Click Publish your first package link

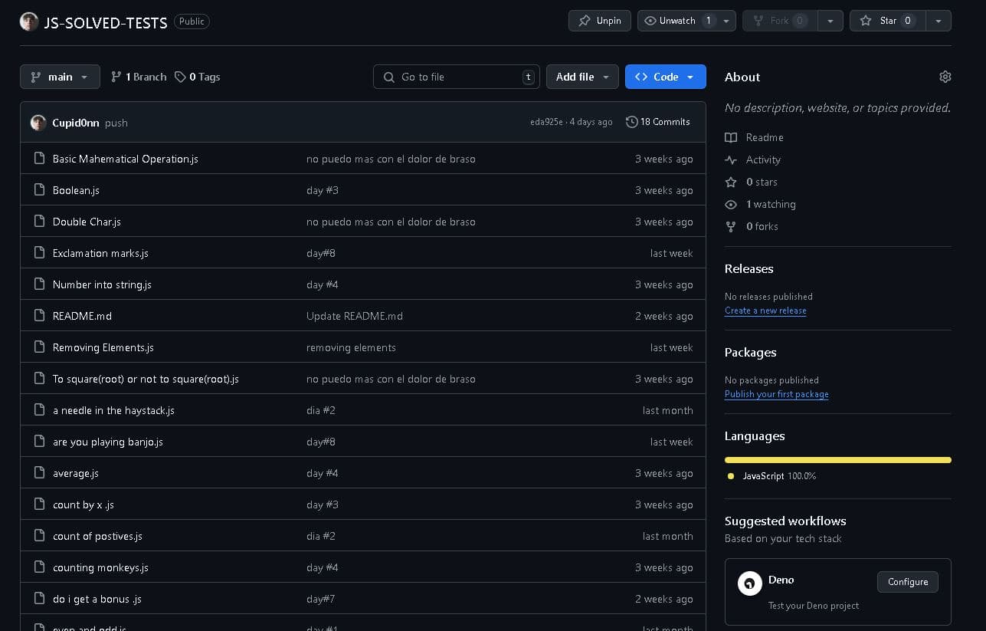pyautogui.click(x=777, y=394)
